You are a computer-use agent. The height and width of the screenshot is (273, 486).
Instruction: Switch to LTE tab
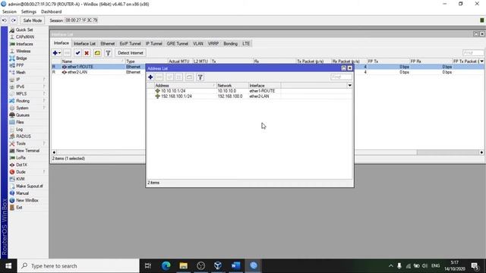click(246, 44)
